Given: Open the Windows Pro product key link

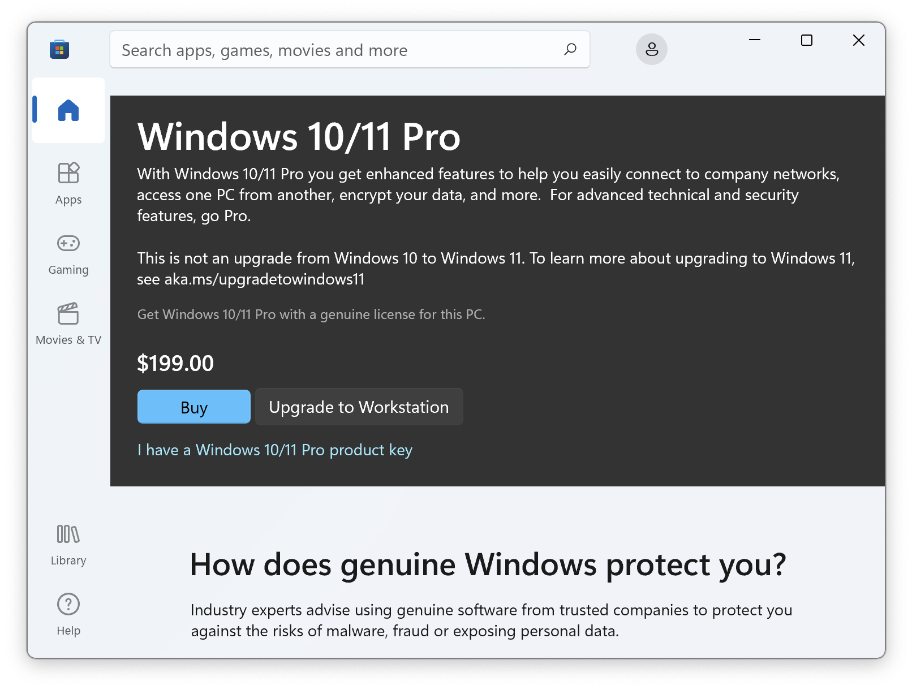Looking at the screenshot, I should [x=275, y=450].
